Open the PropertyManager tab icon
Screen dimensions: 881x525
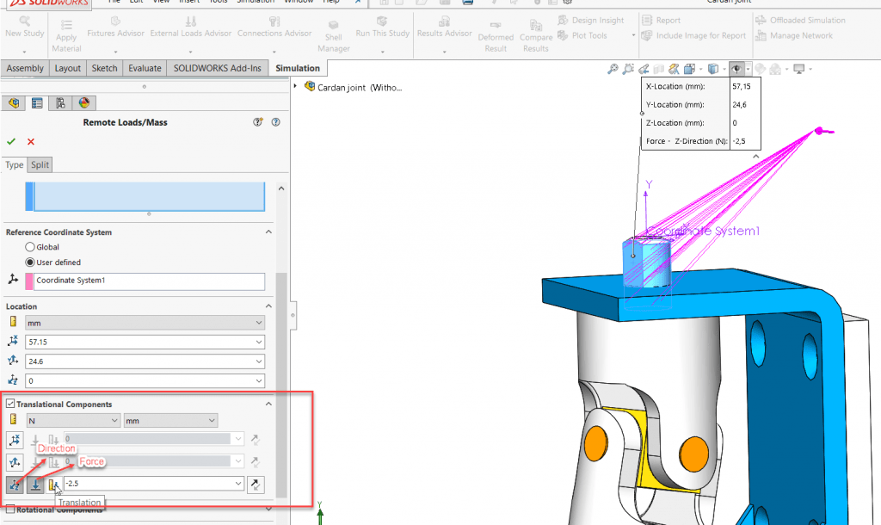click(37, 103)
